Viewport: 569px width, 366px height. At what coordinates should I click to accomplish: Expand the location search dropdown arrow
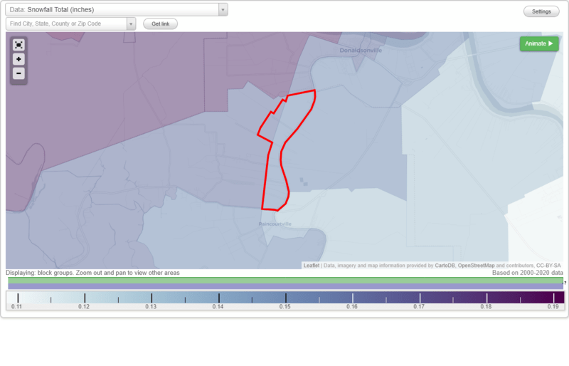(x=131, y=23)
